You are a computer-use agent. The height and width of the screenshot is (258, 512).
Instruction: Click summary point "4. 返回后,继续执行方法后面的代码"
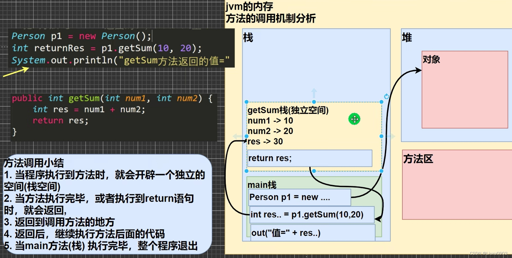[x=84, y=234]
